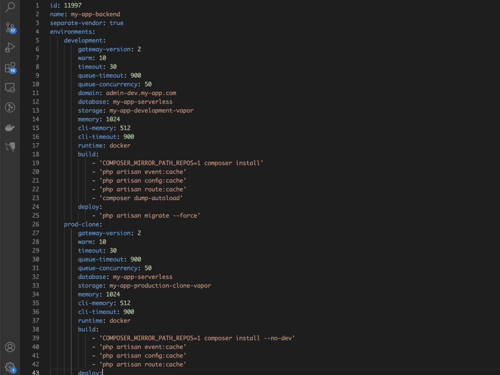Screen dimensions: 500x375
Task: Click 'deploy:' key on line 24
Action: [x=90, y=207]
